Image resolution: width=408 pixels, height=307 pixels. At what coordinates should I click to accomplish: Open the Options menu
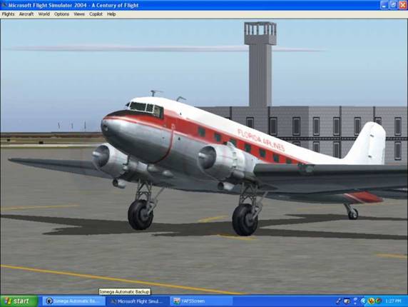point(61,14)
